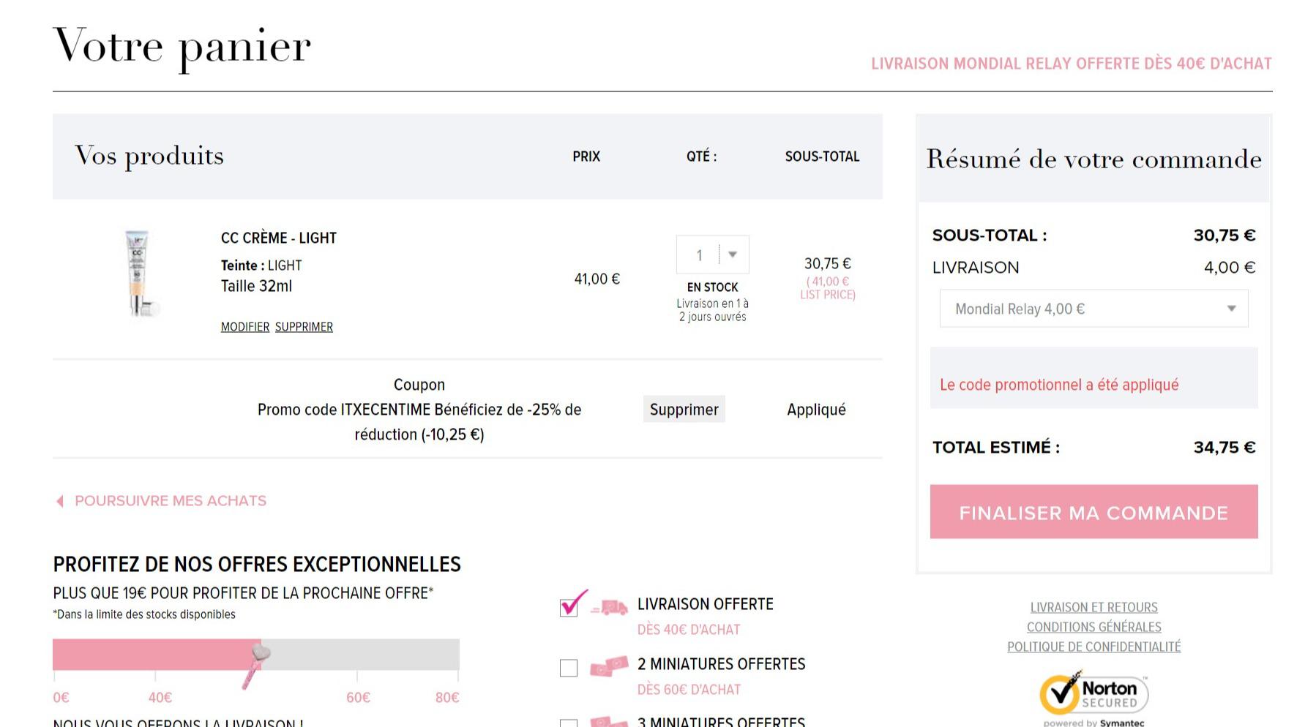Click the Livraison 4,00 € amount
Image resolution: width=1316 pixels, height=727 pixels.
1230,268
